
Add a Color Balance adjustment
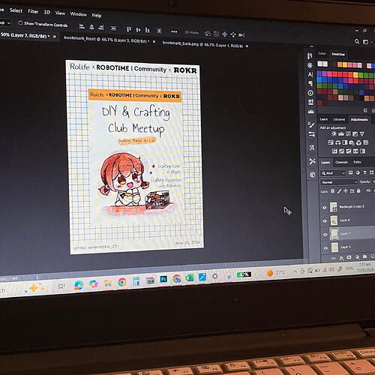(x=337, y=142)
